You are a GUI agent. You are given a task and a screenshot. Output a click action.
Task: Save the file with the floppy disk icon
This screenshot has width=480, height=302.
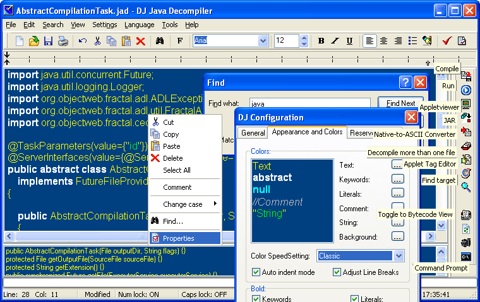49,40
